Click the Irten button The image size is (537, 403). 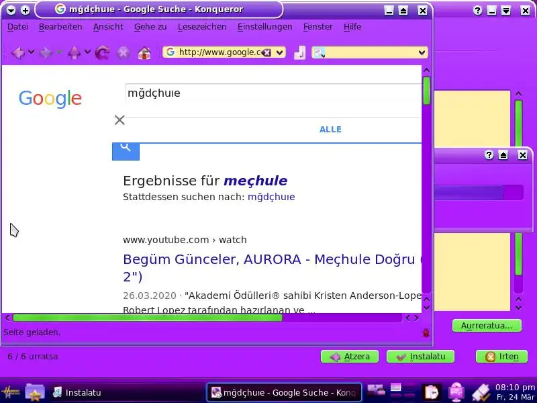click(x=501, y=357)
